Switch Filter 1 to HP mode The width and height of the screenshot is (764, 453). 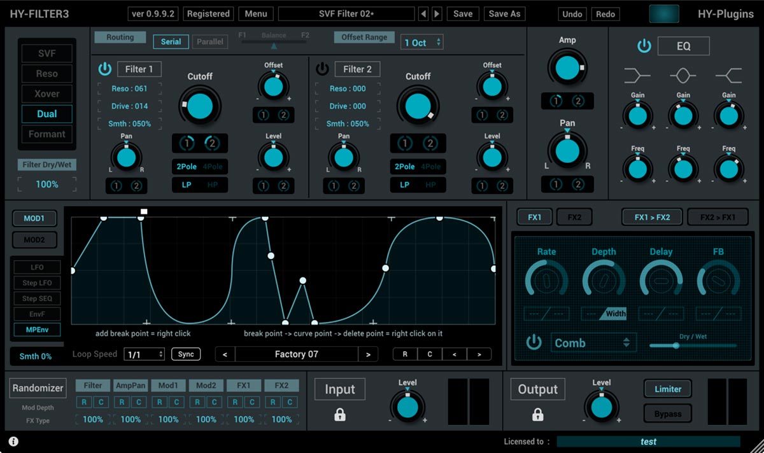tap(213, 185)
